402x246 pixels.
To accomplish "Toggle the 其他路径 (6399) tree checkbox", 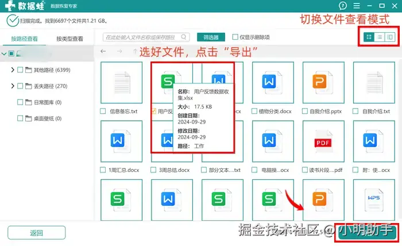I will [20, 70].
